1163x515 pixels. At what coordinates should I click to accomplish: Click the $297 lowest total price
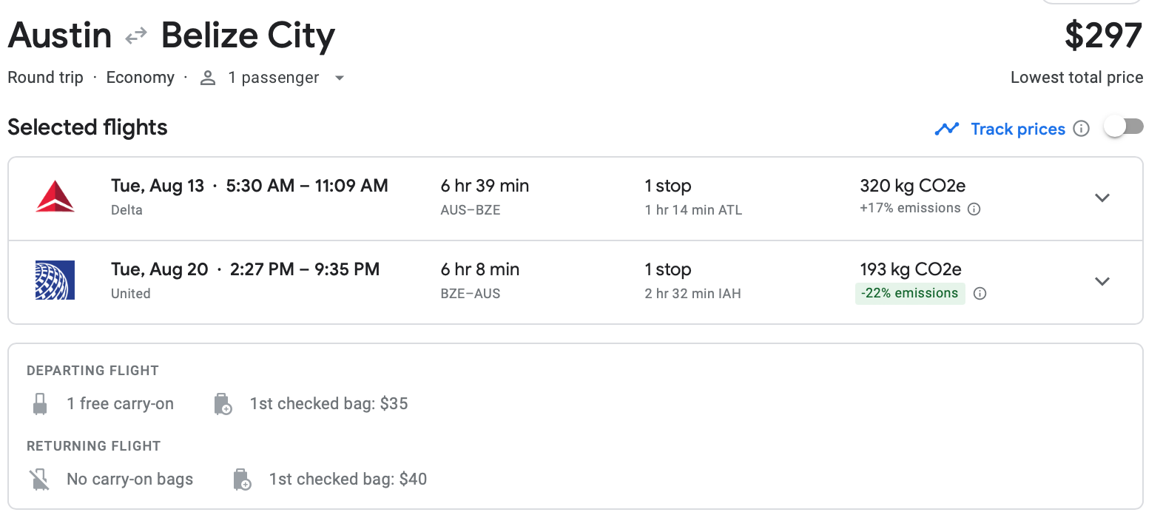1103,36
